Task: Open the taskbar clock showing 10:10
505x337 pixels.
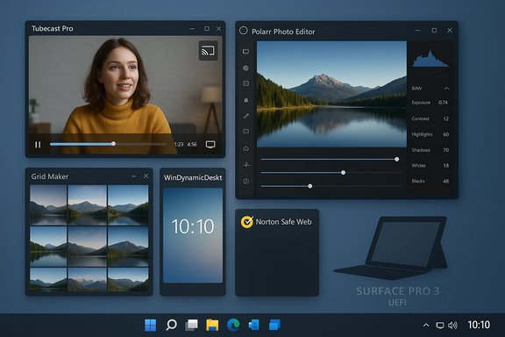Action: (479, 325)
